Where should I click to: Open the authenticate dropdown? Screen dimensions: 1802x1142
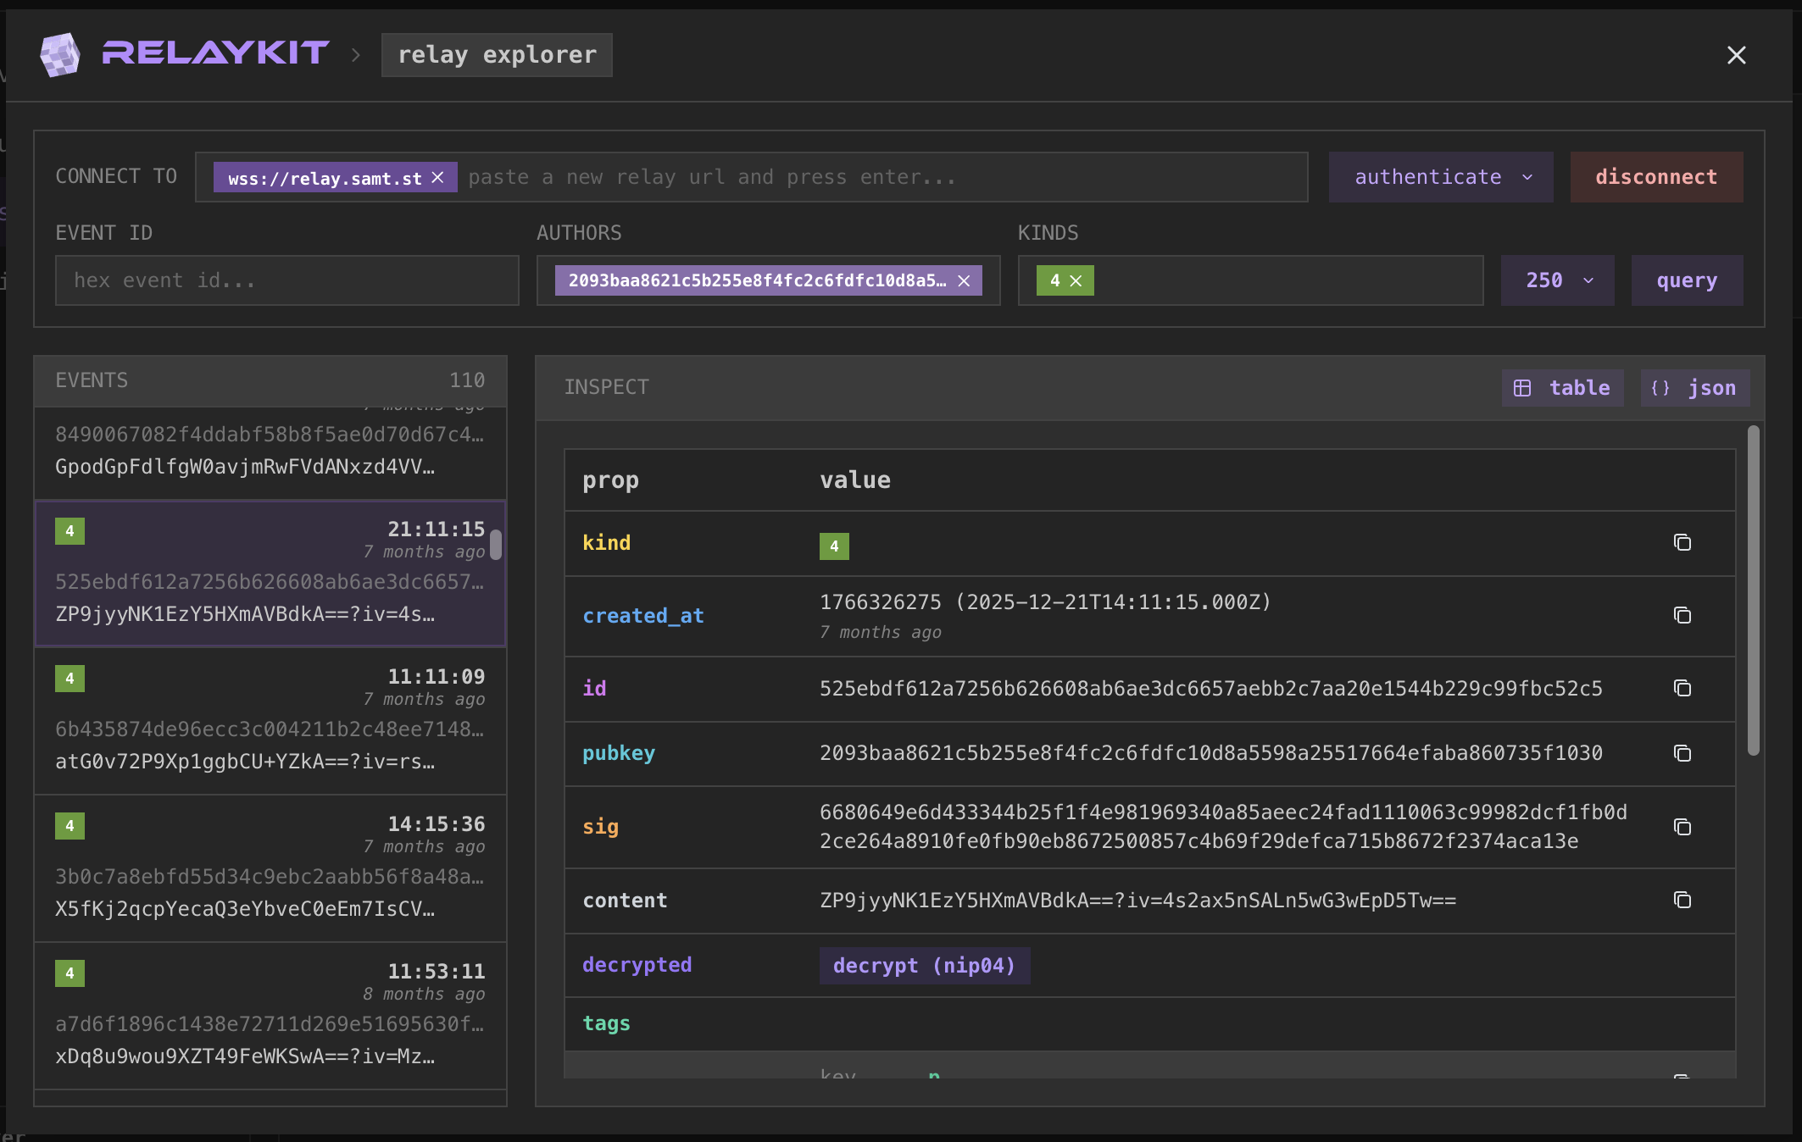coord(1441,177)
